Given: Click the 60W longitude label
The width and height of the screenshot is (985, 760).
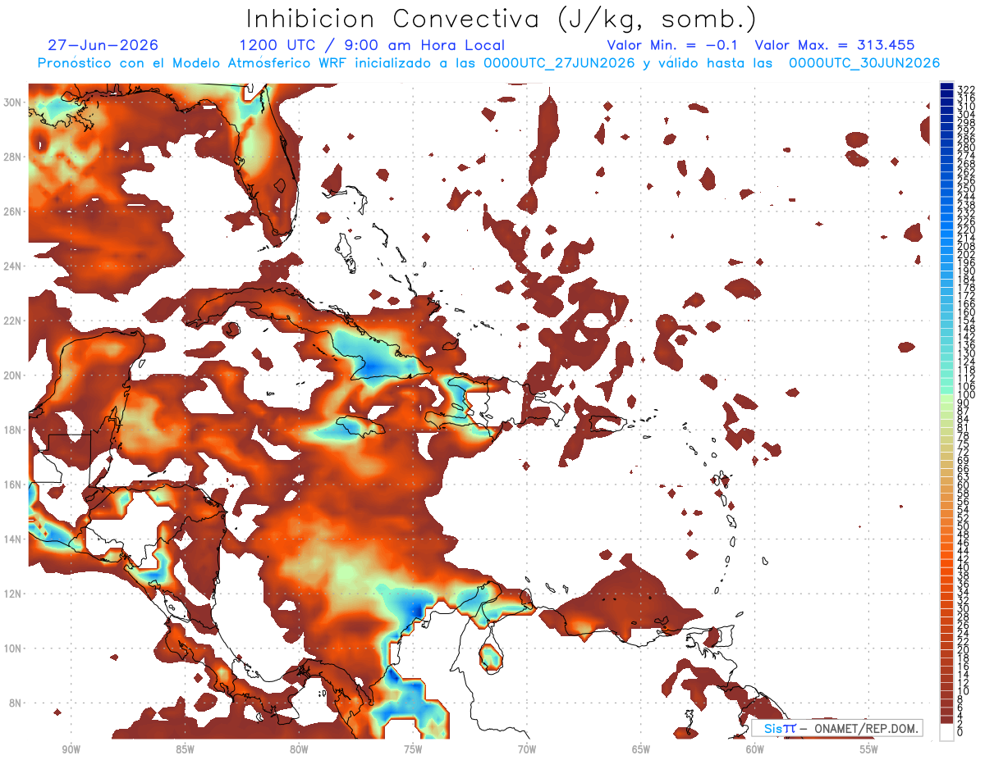Looking at the screenshot, I should (x=755, y=749).
